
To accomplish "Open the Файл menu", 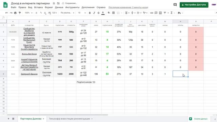I will coord(14,7).
